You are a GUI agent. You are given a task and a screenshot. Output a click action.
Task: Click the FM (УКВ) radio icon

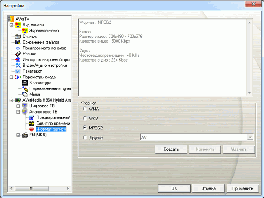[x=25, y=135]
